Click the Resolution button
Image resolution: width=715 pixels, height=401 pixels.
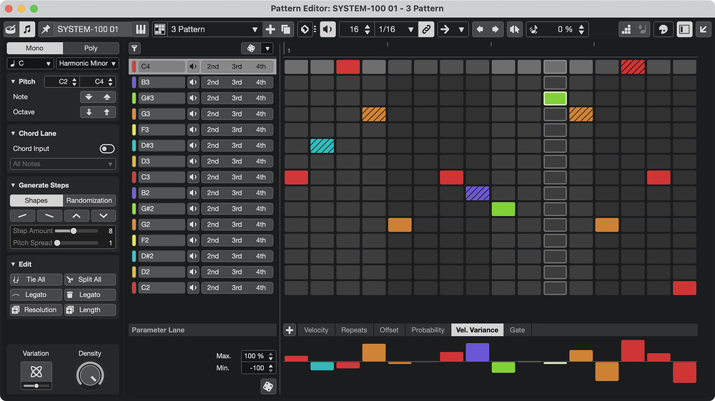point(36,310)
